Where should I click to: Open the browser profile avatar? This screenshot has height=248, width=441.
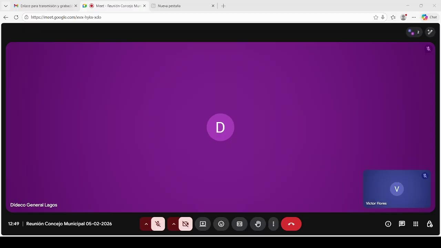(x=403, y=17)
